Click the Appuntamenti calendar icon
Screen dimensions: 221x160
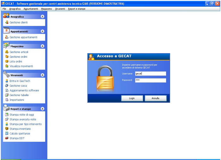tap(6, 30)
